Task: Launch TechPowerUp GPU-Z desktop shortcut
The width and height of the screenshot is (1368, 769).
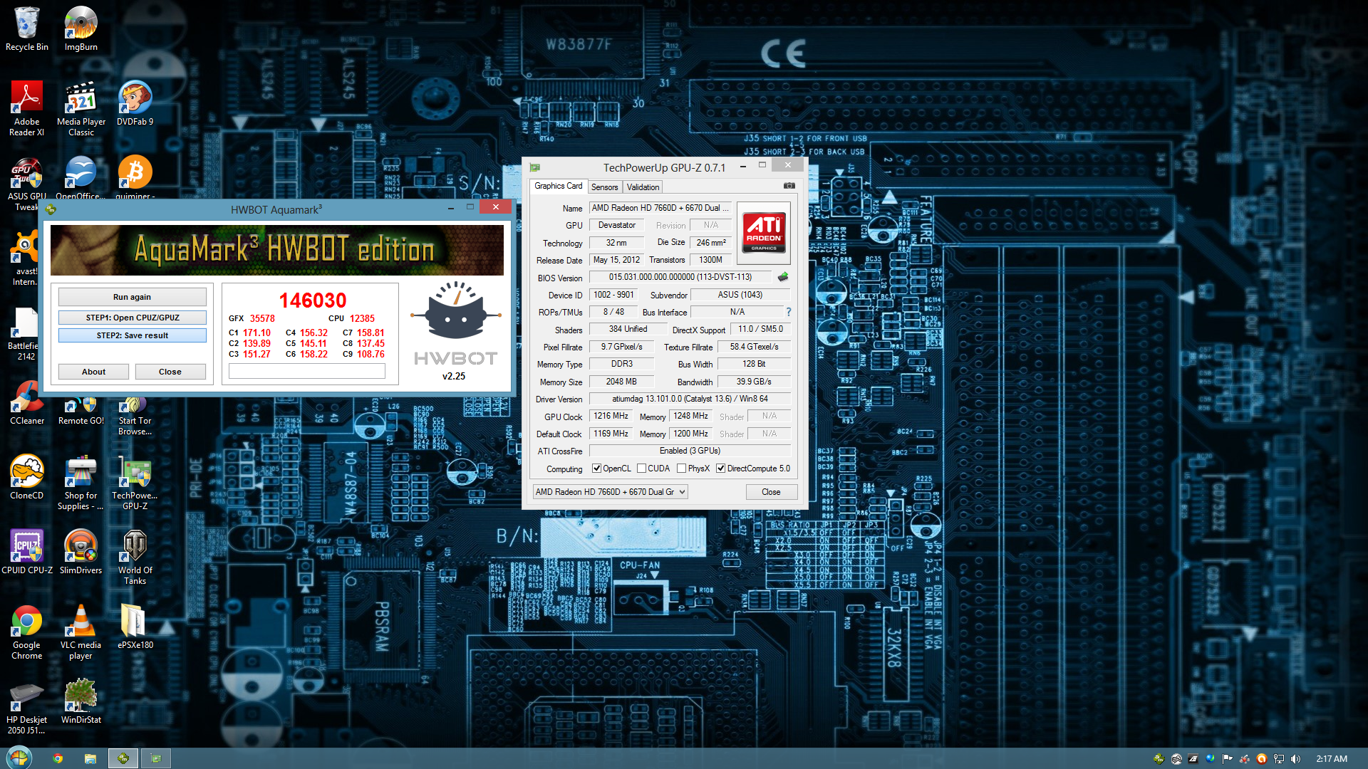Action: tap(135, 483)
